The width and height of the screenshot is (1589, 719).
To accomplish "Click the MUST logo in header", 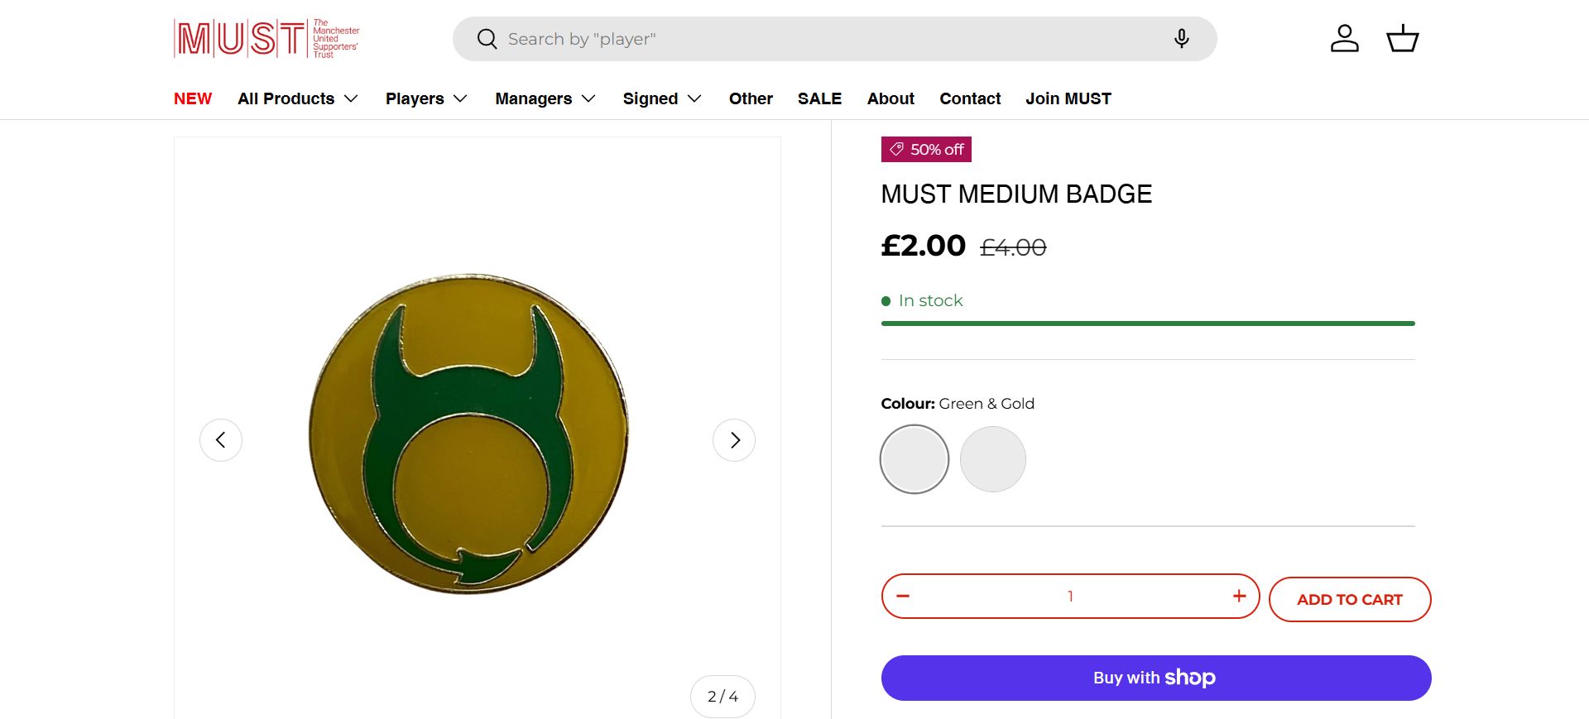I will [x=266, y=39].
